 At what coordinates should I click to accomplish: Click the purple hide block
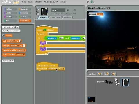(43, 49)
